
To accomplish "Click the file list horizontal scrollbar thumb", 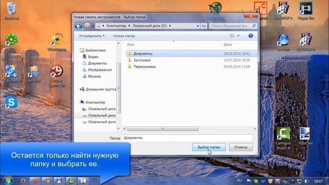I will (162, 129).
